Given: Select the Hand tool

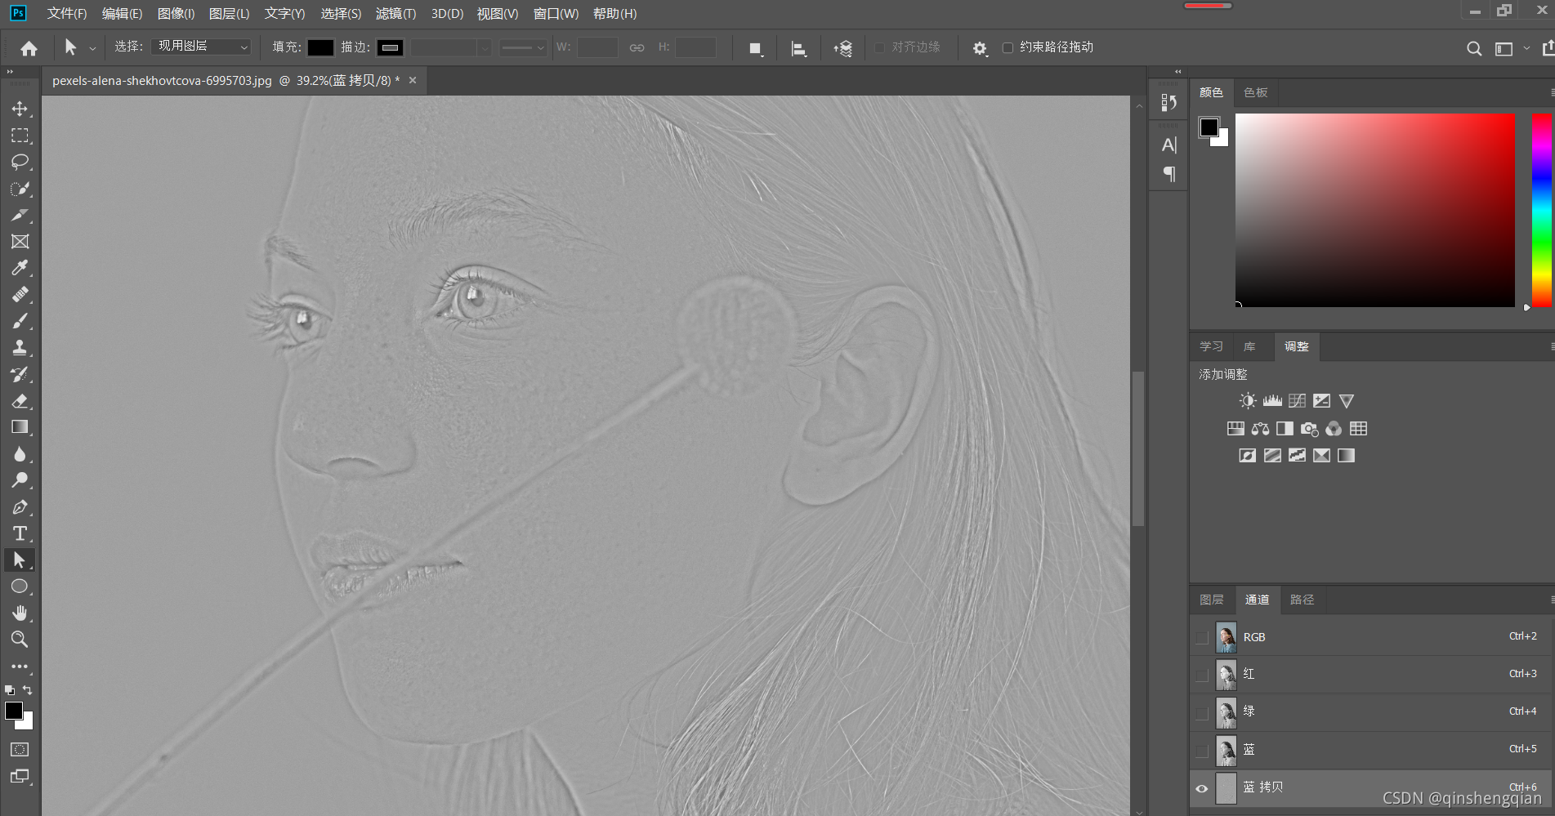Looking at the screenshot, I should (x=20, y=613).
